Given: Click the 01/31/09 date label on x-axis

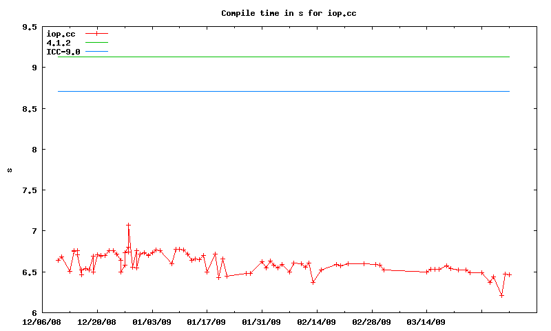Looking at the screenshot, I should click(262, 321).
